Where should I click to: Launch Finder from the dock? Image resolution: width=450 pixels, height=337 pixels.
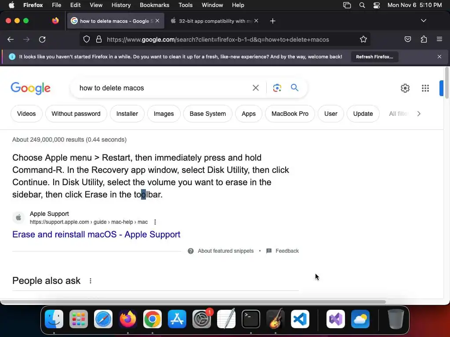click(54, 319)
